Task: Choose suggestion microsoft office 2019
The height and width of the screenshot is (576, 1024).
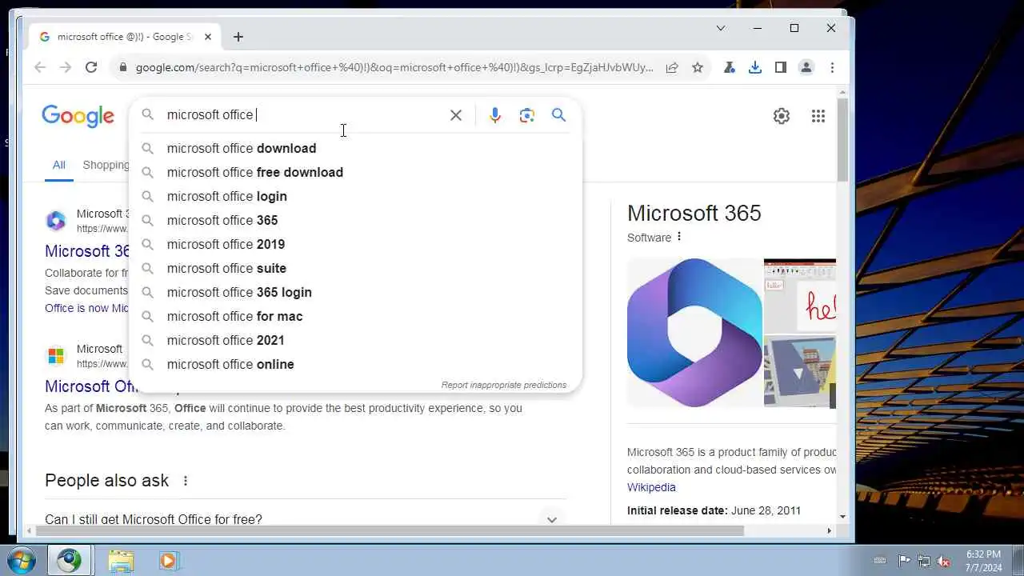Action: pos(355,244)
